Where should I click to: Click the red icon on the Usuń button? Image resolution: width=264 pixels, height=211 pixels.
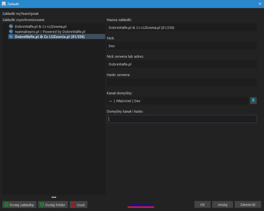(x=73, y=205)
